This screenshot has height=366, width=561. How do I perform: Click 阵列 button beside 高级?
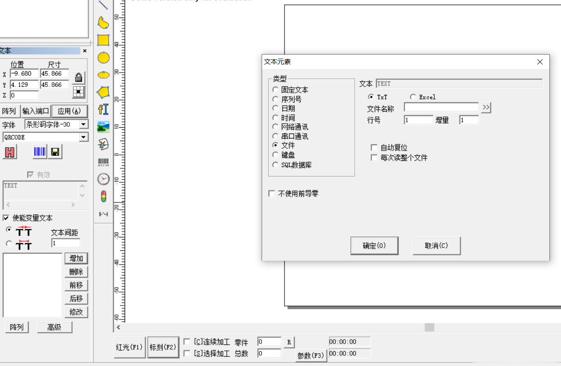click(x=17, y=327)
